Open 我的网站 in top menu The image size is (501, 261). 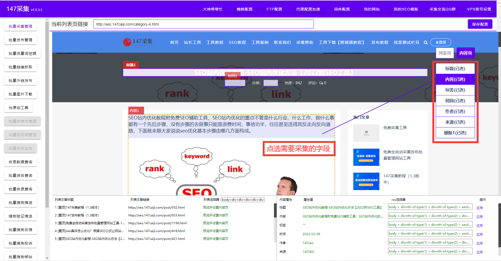372,9
